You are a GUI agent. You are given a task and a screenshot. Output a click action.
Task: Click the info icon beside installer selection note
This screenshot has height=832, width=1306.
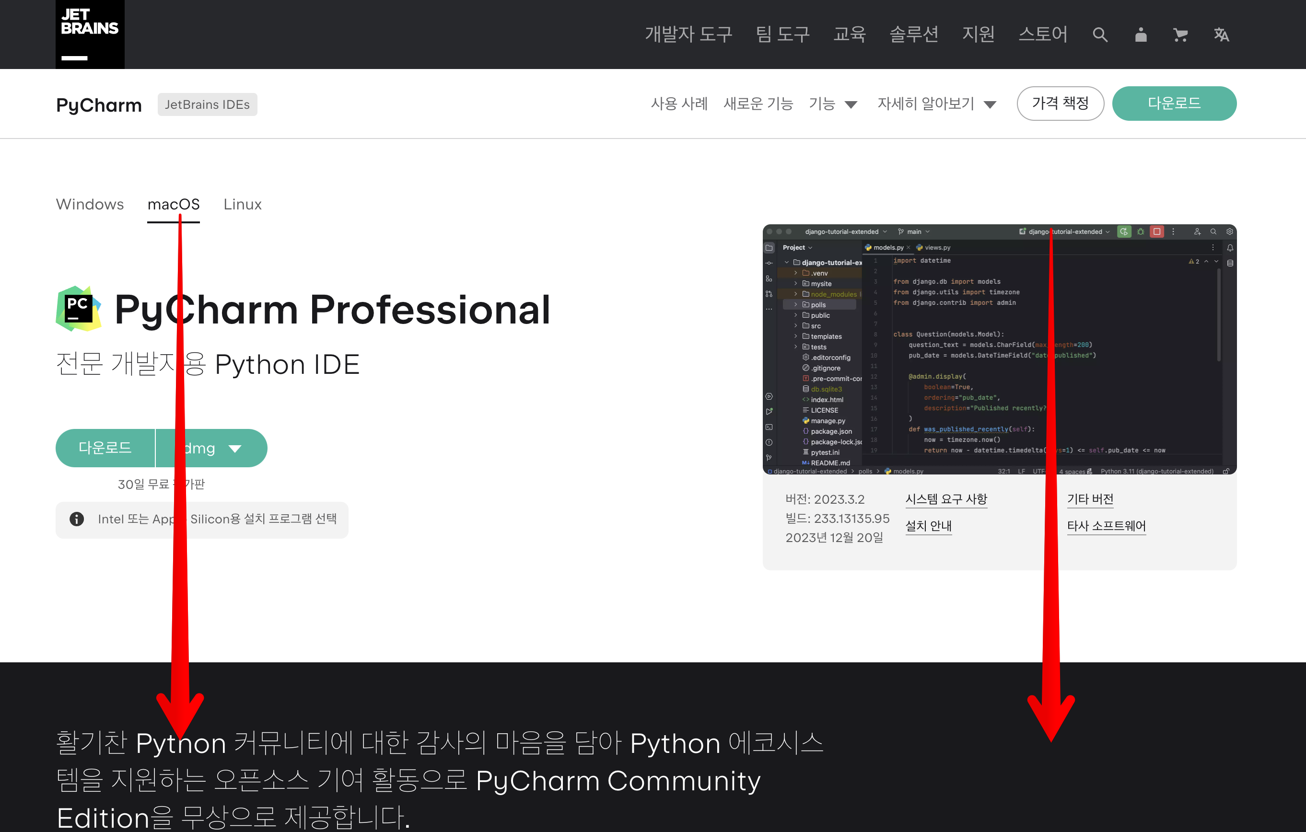point(77,519)
